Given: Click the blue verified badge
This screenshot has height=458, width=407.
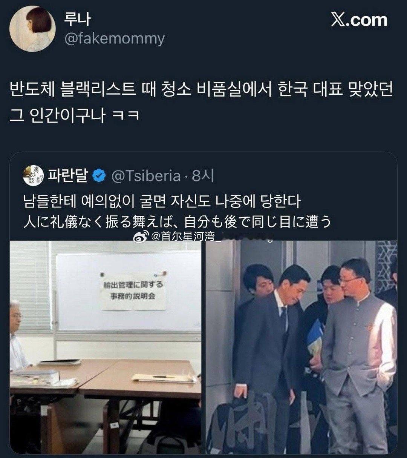Looking at the screenshot, I should pos(99,176).
